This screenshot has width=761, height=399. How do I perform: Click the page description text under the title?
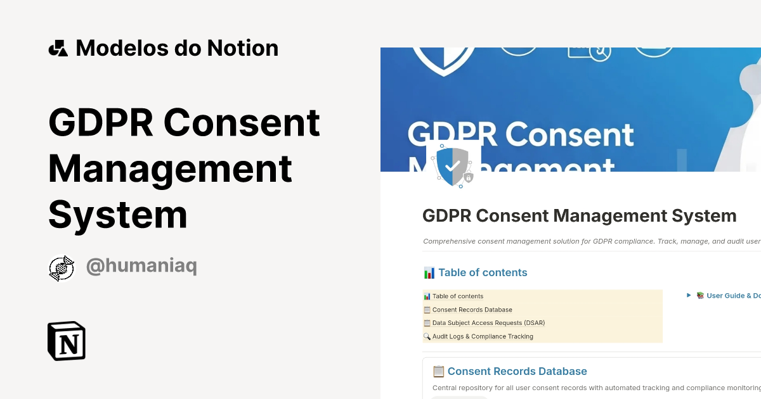(590, 241)
